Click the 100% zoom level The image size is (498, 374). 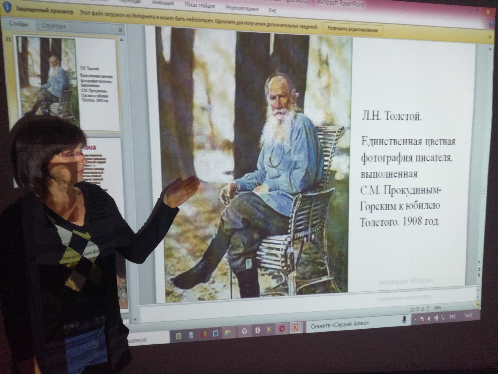pos(437,308)
